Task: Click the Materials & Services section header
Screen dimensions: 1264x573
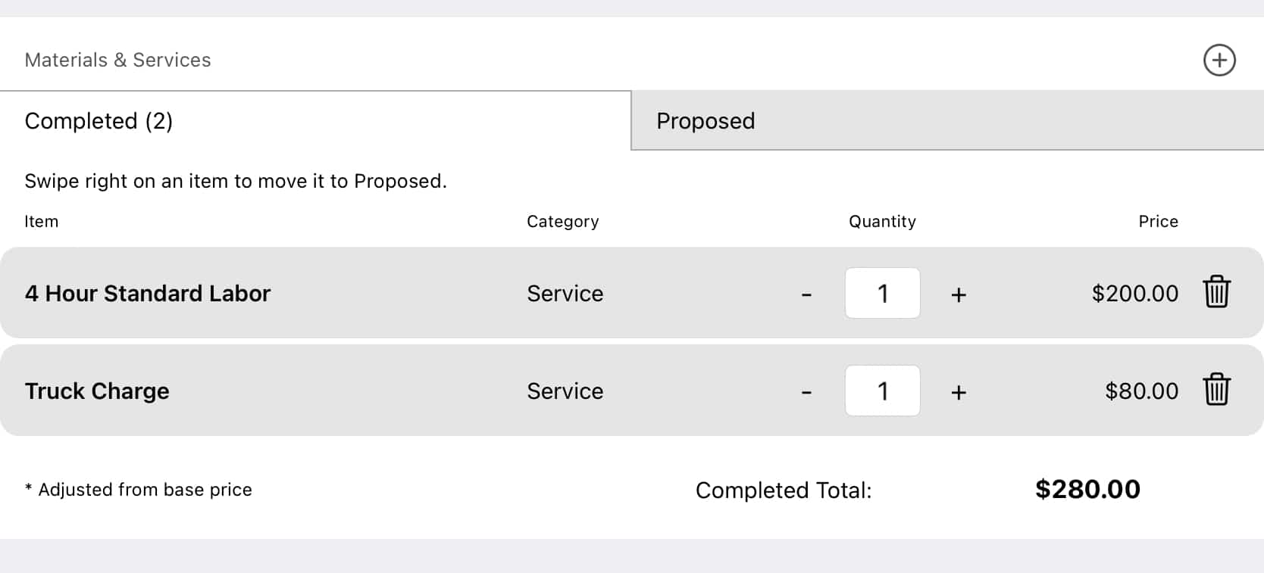Action: coord(117,60)
